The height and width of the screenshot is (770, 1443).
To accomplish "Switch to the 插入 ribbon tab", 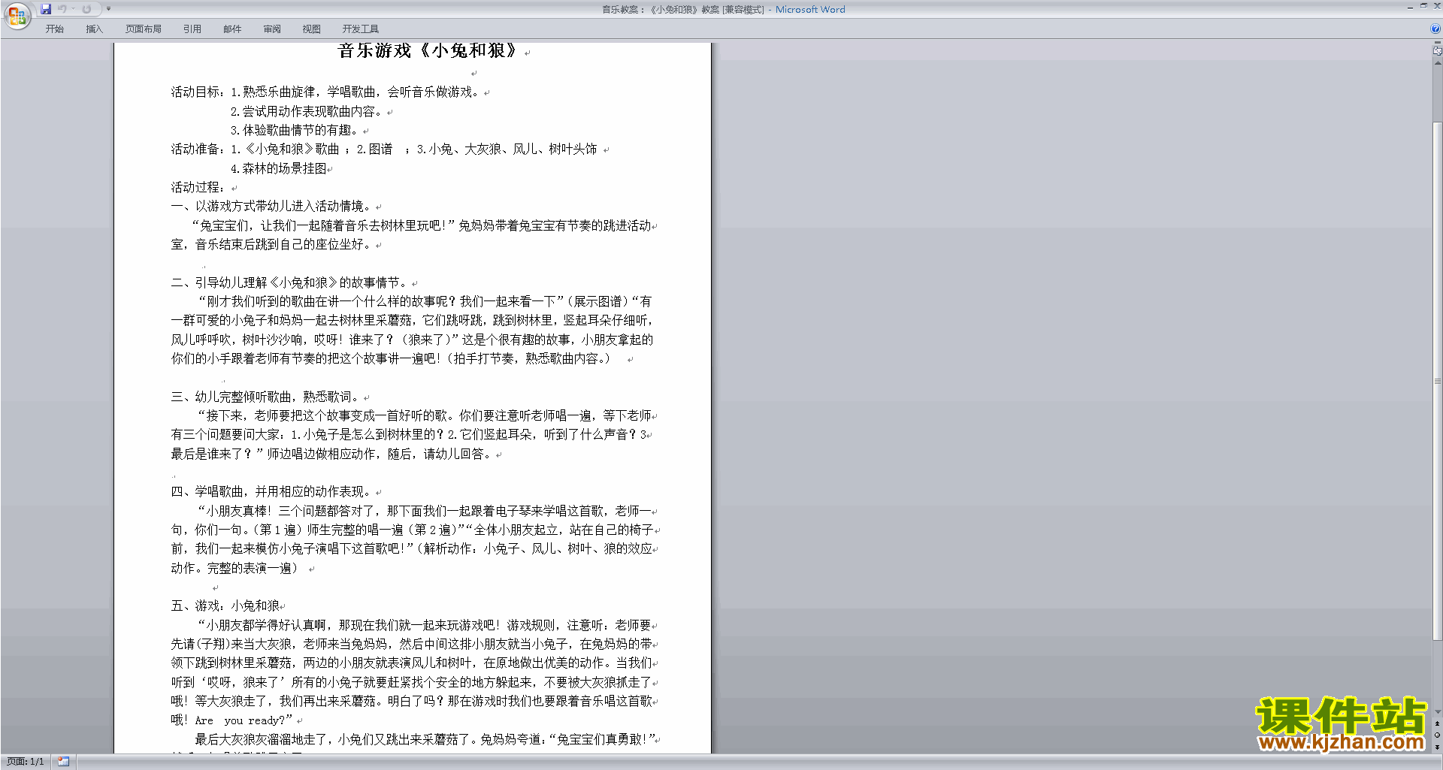I will [94, 29].
